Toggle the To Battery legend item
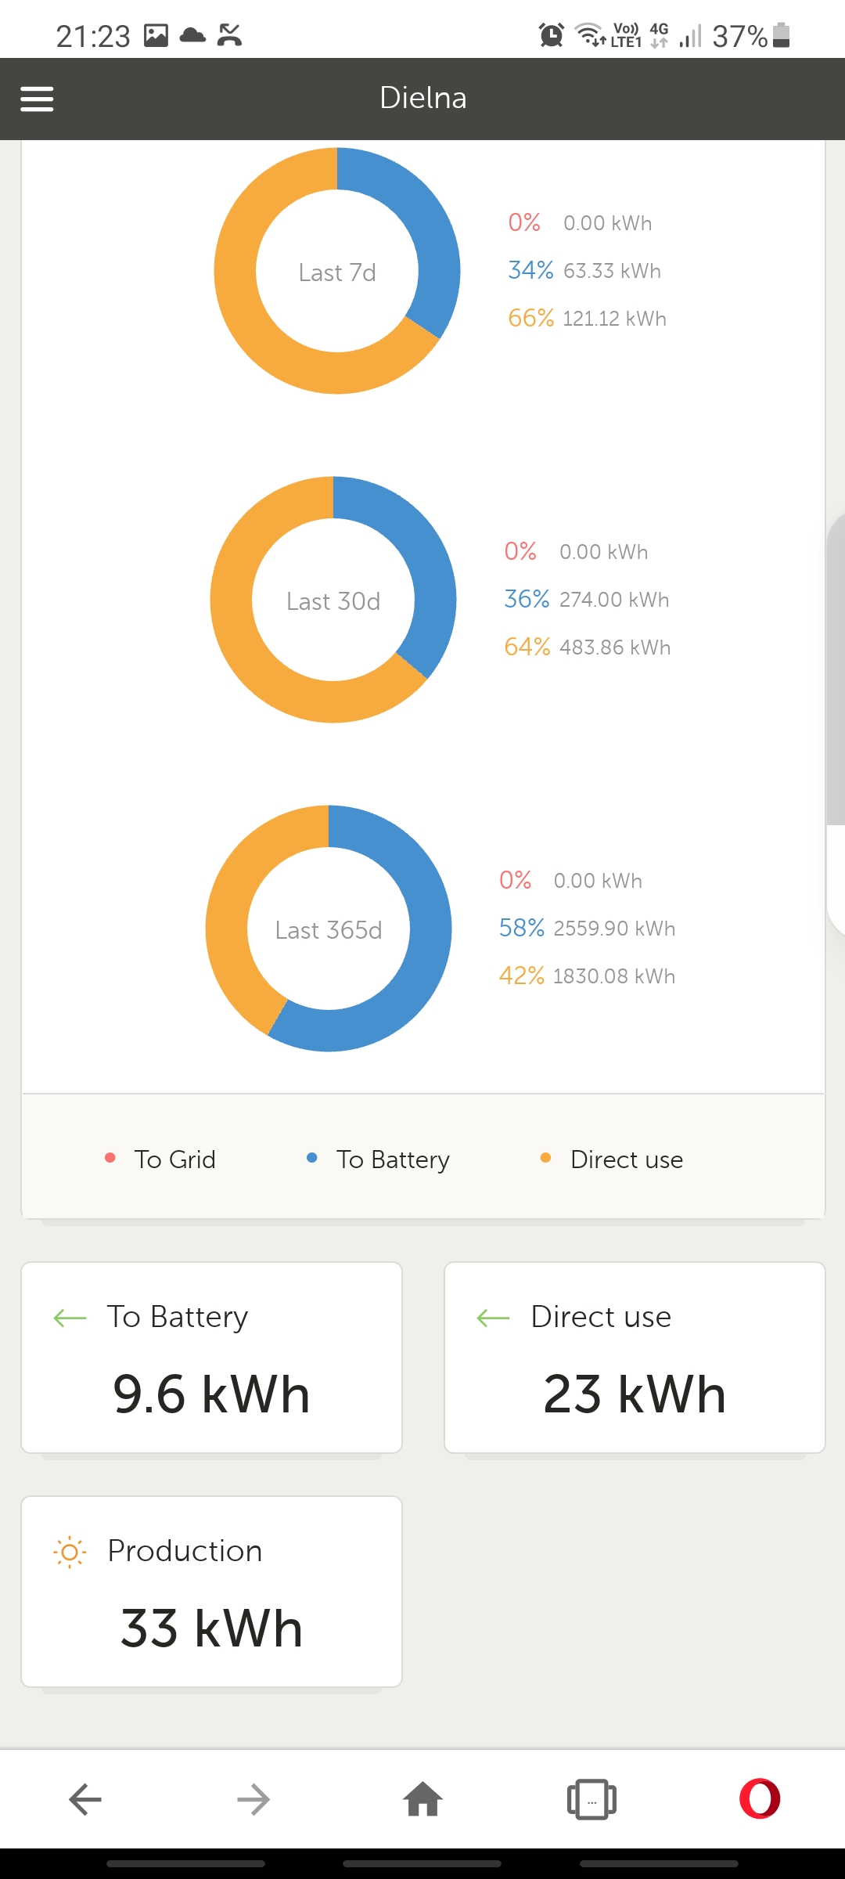Viewport: 845px width, 1879px height. click(379, 1159)
